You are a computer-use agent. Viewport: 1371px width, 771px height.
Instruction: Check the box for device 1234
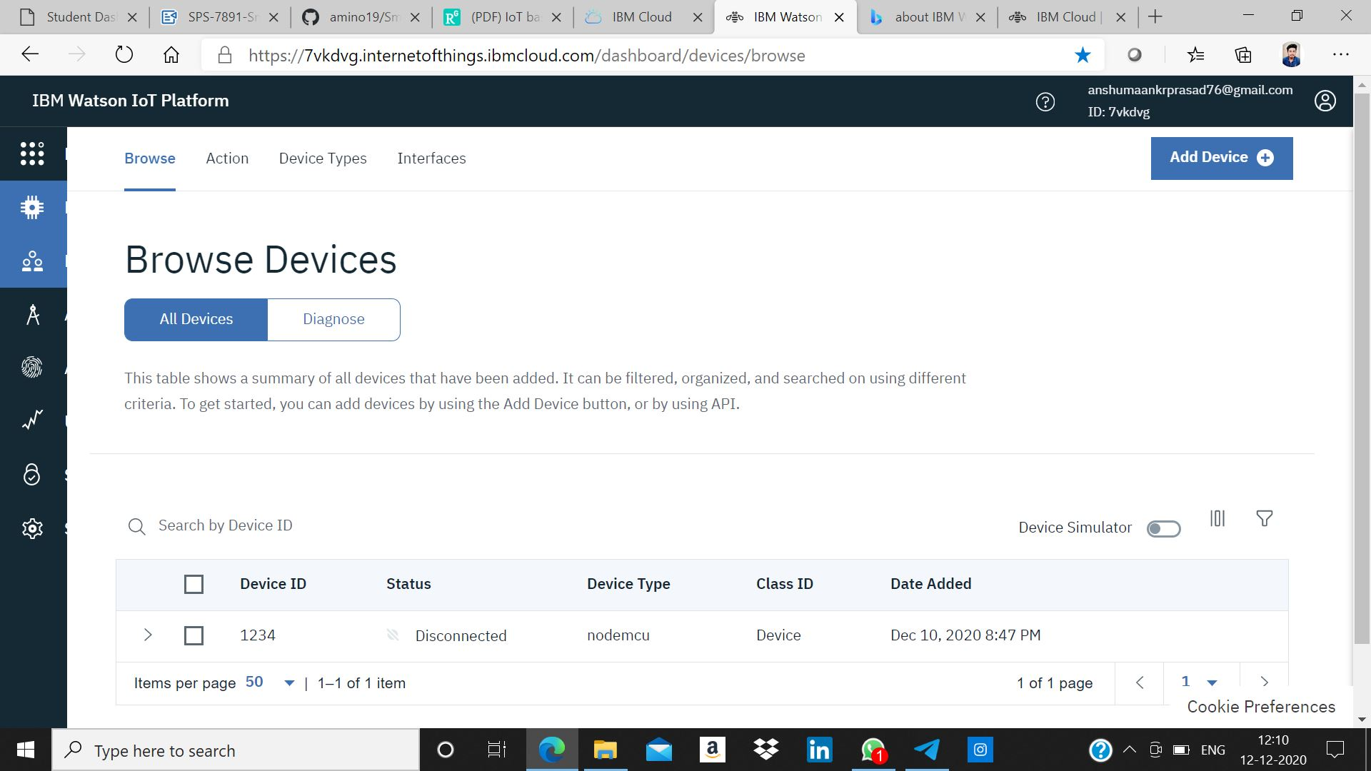(194, 635)
